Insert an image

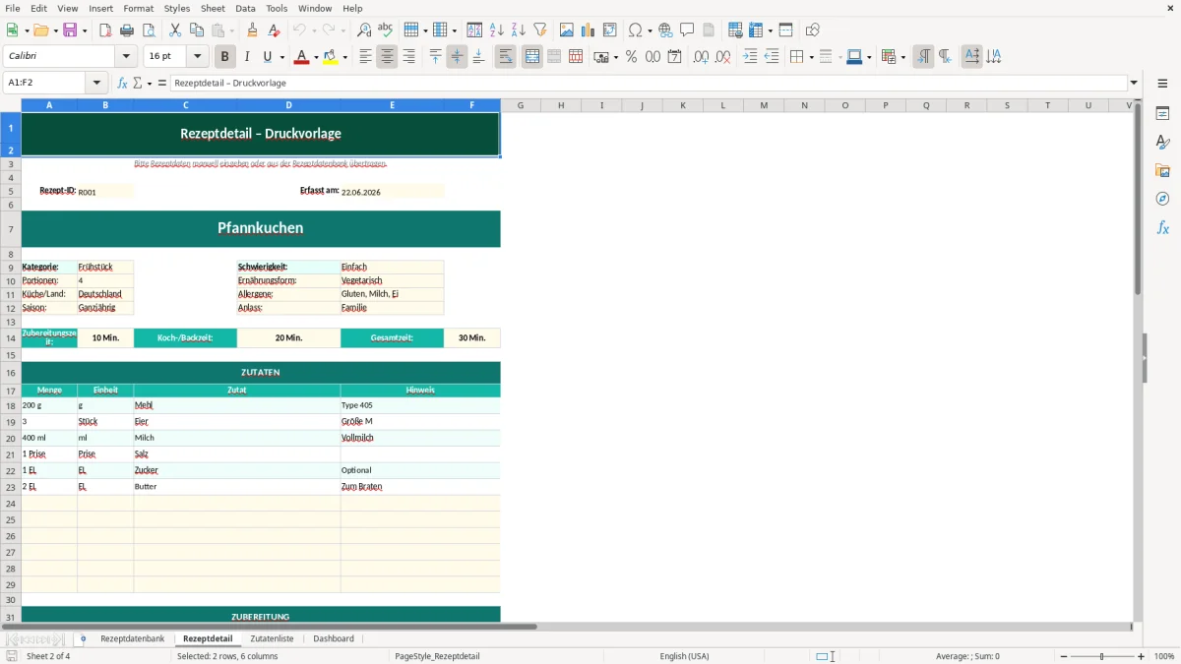click(x=567, y=30)
